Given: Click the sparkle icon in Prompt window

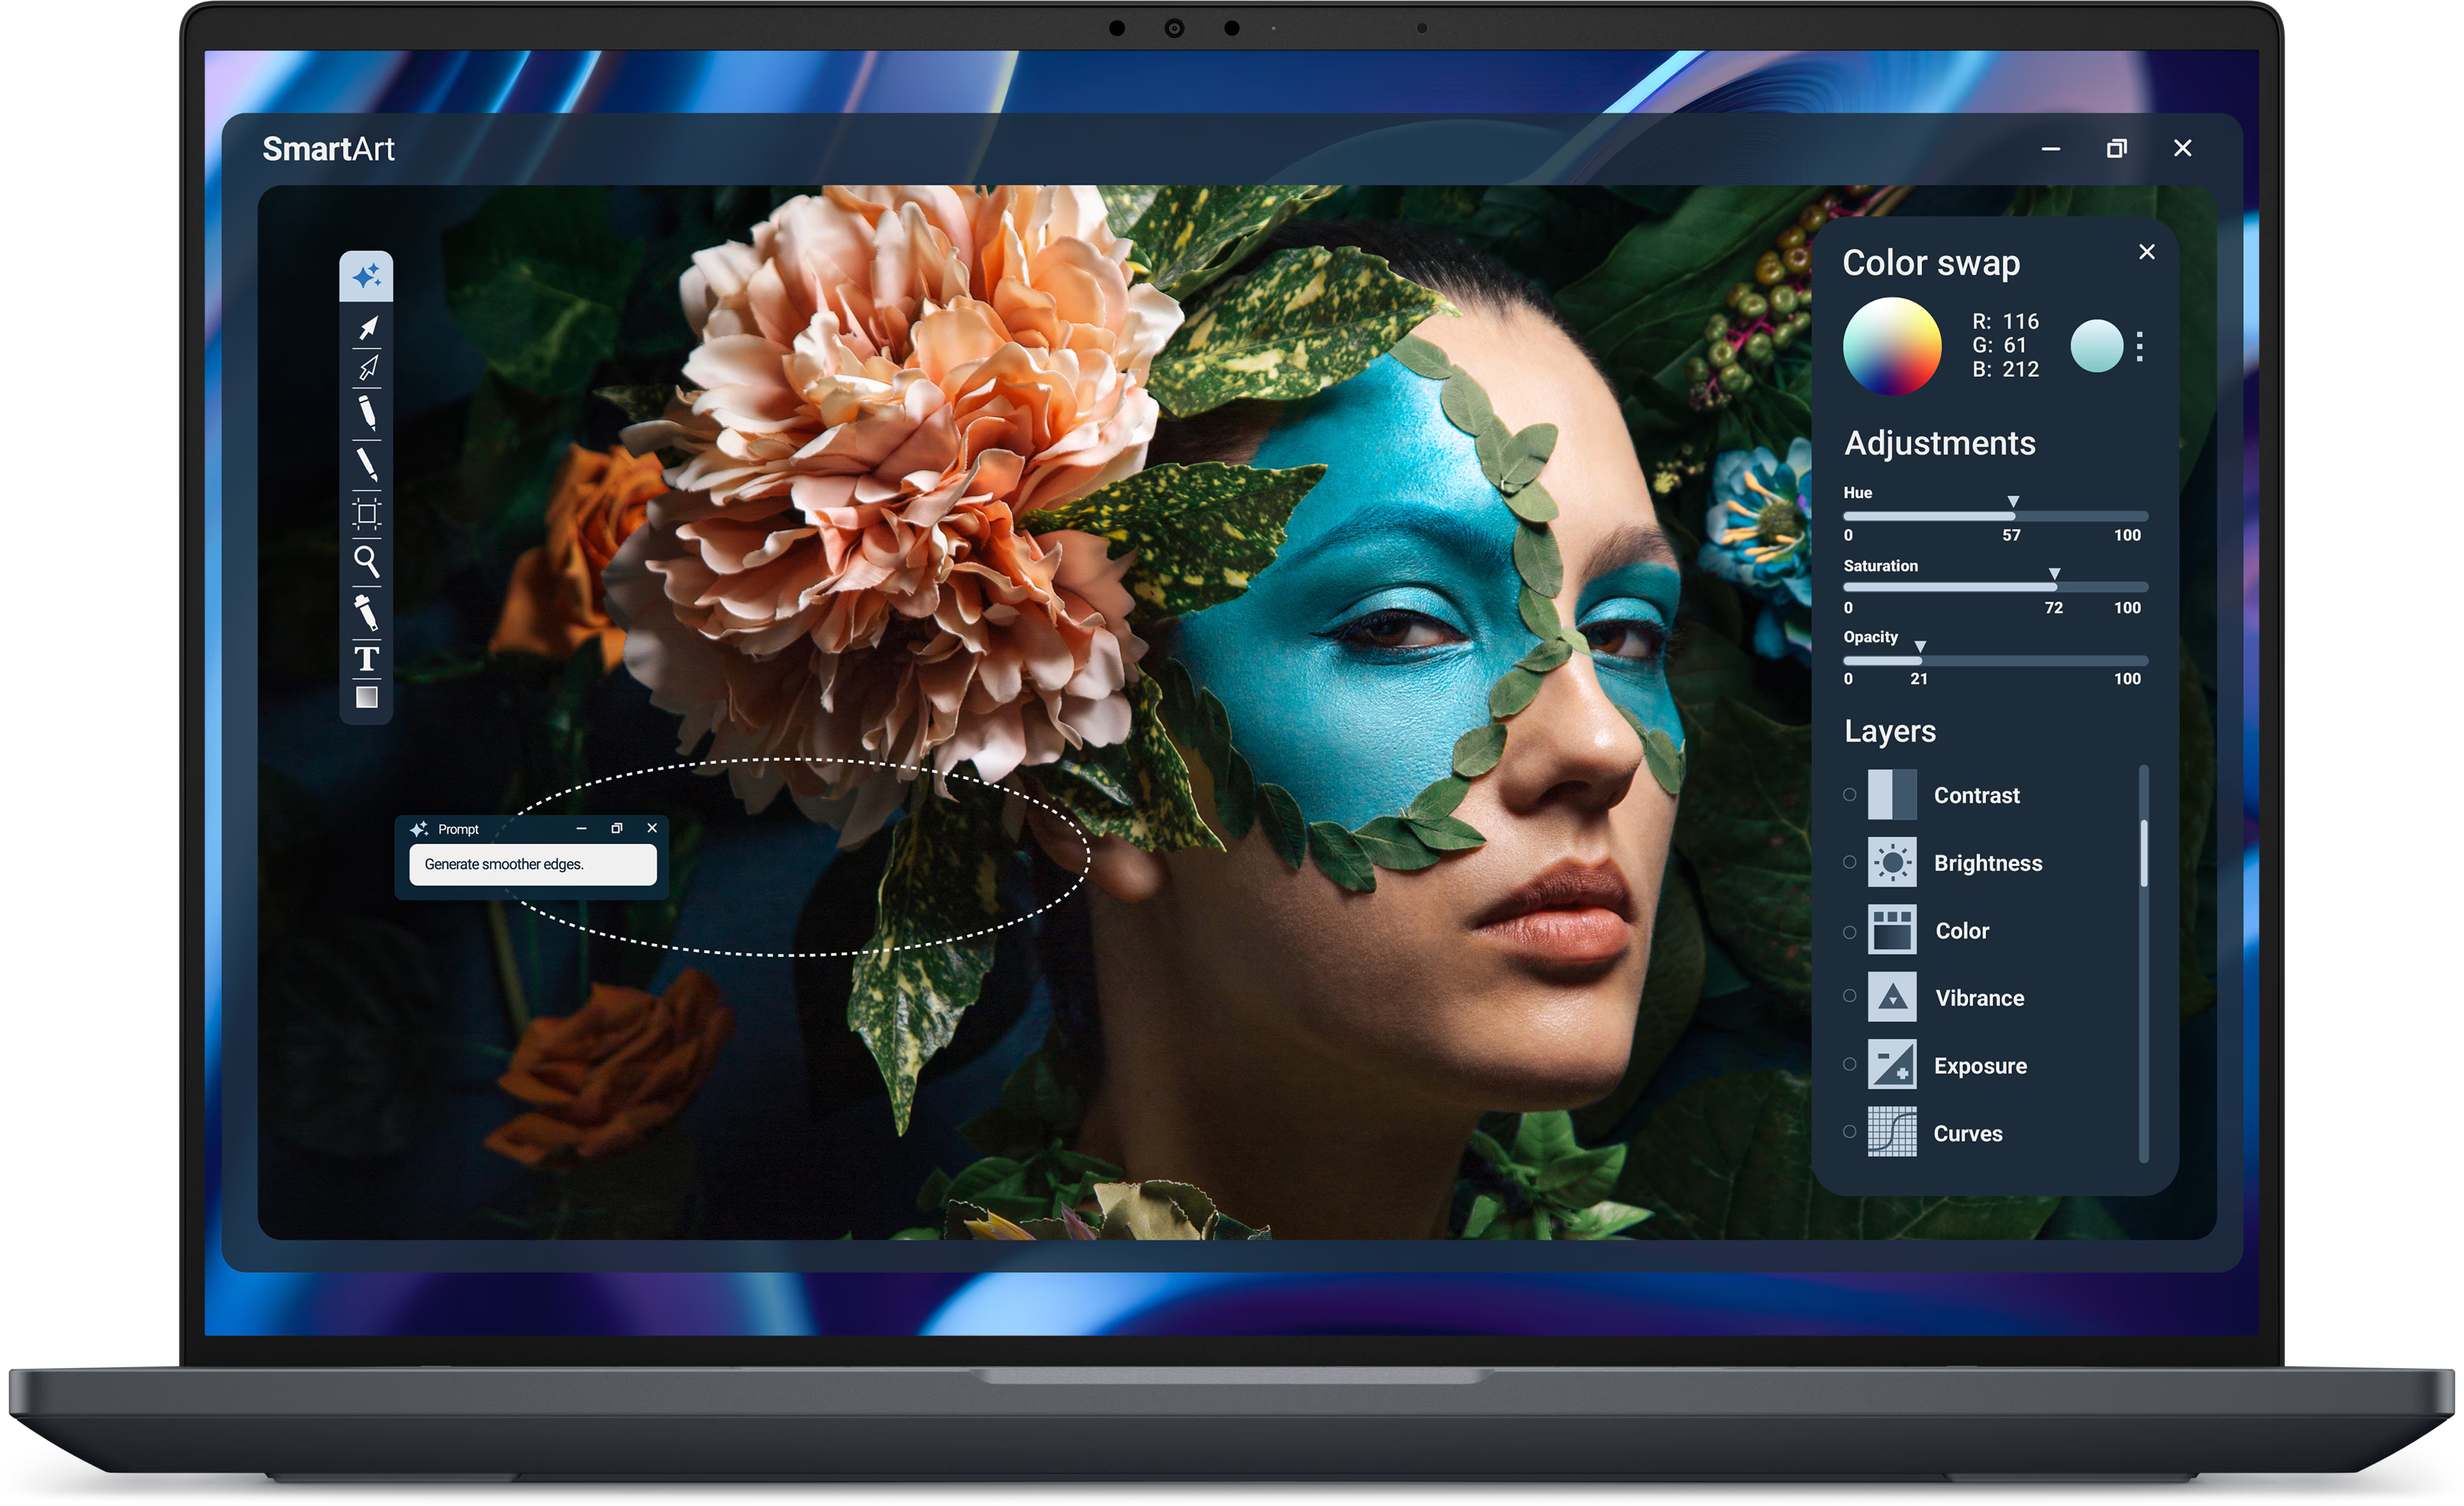Looking at the screenshot, I should (419, 829).
